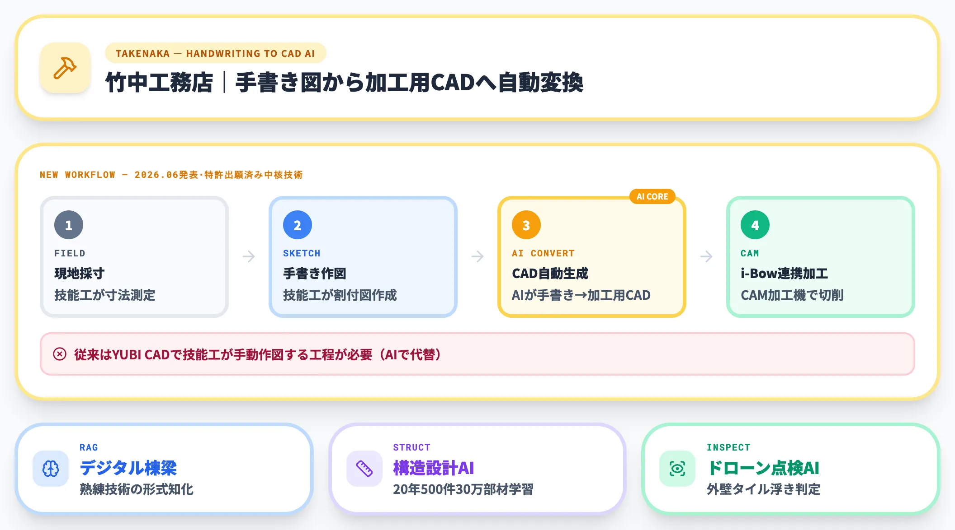Click step number 3 circle badge
Viewport: 955px width, 530px height.
point(526,225)
